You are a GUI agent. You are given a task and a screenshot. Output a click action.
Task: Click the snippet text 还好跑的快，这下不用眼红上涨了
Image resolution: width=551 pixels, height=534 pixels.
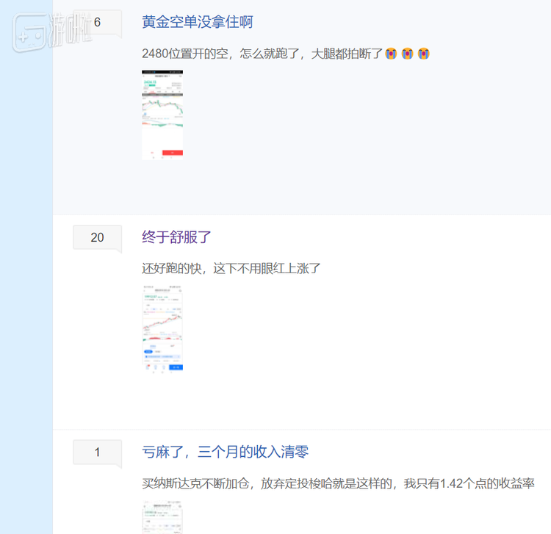point(231,268)
